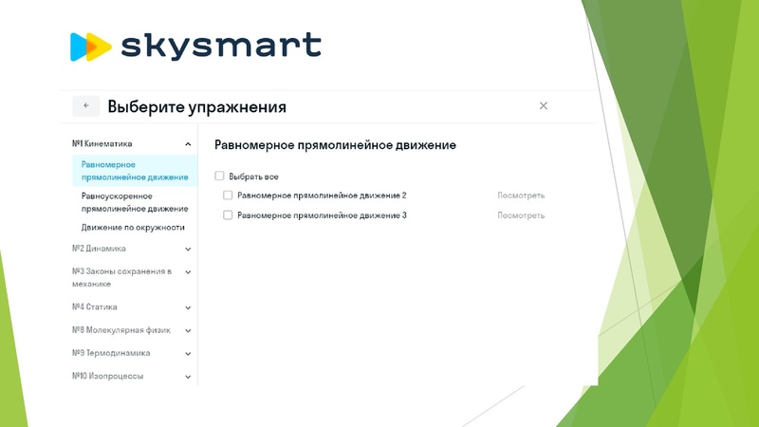Click the back arrow button
Viewport: 759px width, 427px height.
[x=85, y=106]
